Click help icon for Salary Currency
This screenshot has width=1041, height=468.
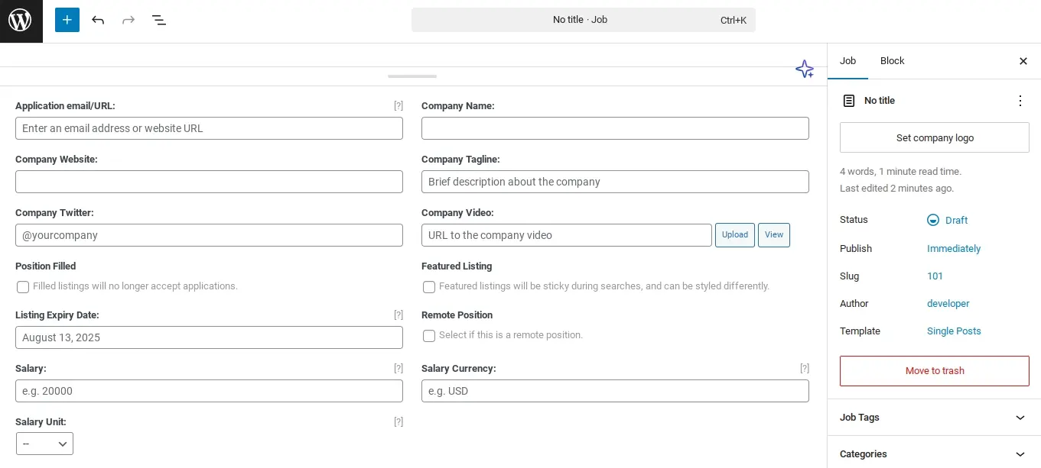[805, 369]
